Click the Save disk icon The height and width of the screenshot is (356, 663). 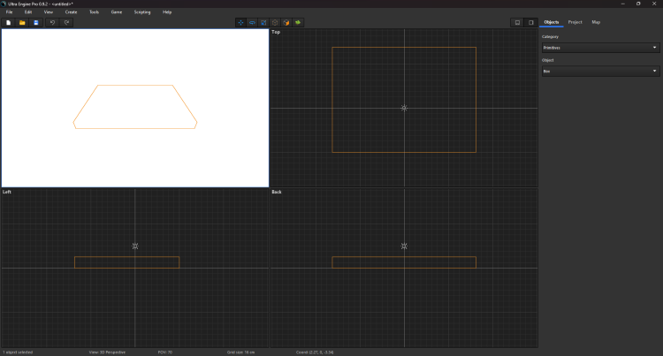pos(36,22)
